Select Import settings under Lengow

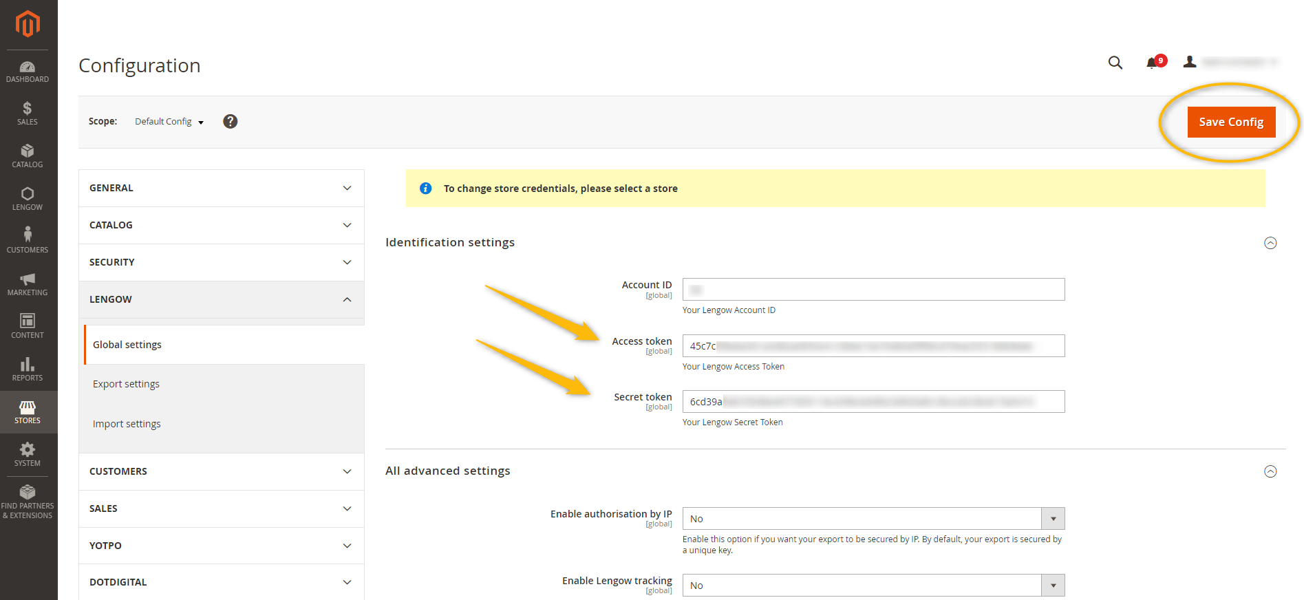127,424
